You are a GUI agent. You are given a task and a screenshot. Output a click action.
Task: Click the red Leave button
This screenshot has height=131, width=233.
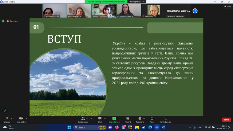pyautogui.click(x=226, y=120)
